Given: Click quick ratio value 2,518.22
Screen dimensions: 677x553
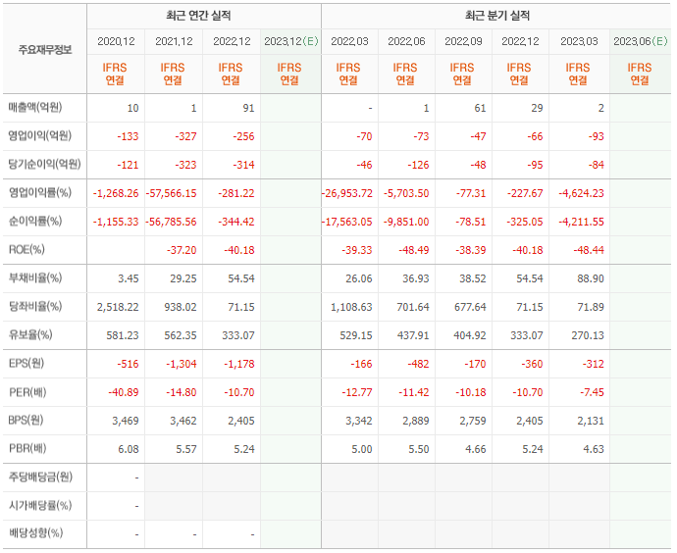Looking at the screenshot, I should pyautogui.click(x=118, y=307).
